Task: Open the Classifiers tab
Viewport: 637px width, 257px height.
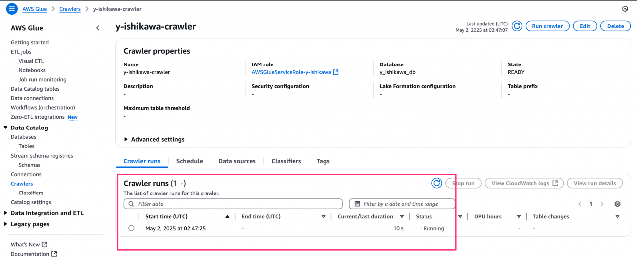Action: 286,161
